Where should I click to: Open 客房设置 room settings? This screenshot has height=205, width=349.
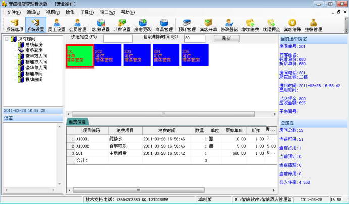[101, 25]
